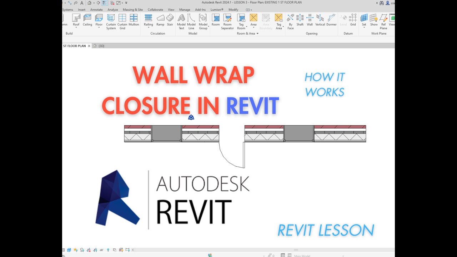Select the Ramp tool
The height and width of the screenshot is (257, 457).
coord(160,20)
